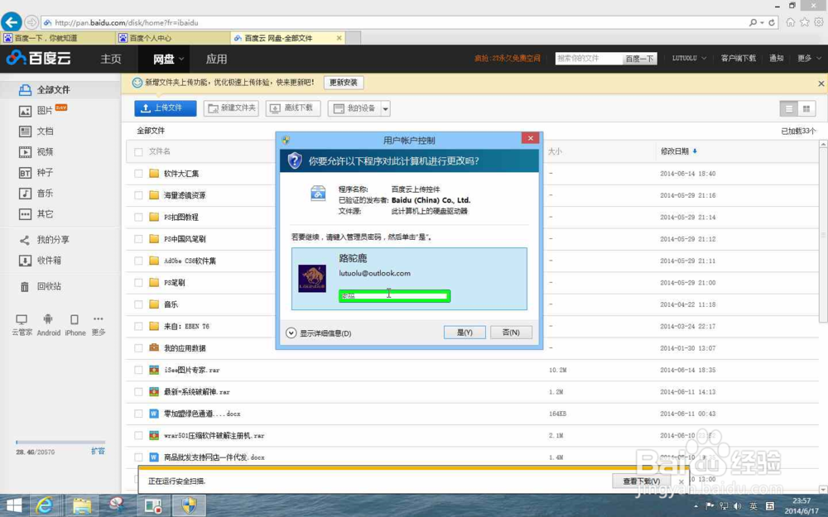Viewport: 828px width, 517px height.
Task: Open browser favorites star icon
Action: point(804,22)
